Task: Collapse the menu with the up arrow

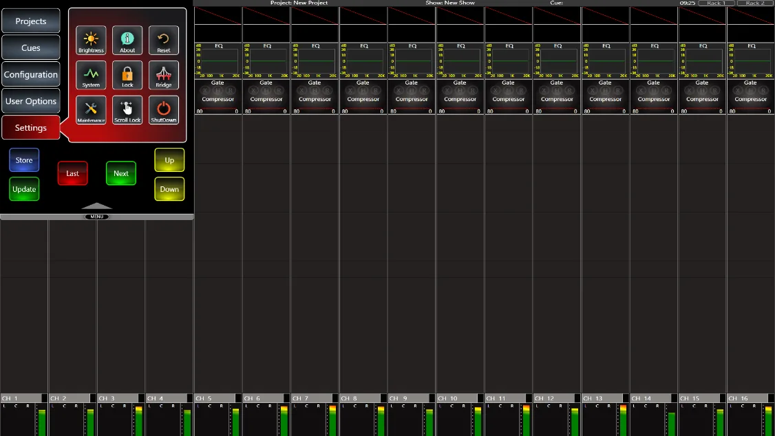Action: 97,206
